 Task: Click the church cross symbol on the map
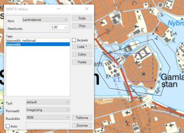click(x=143, y=74)
